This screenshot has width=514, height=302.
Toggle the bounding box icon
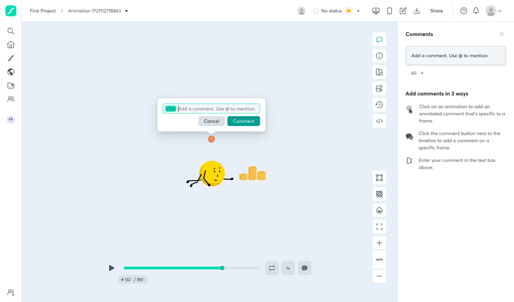(379, 178)
